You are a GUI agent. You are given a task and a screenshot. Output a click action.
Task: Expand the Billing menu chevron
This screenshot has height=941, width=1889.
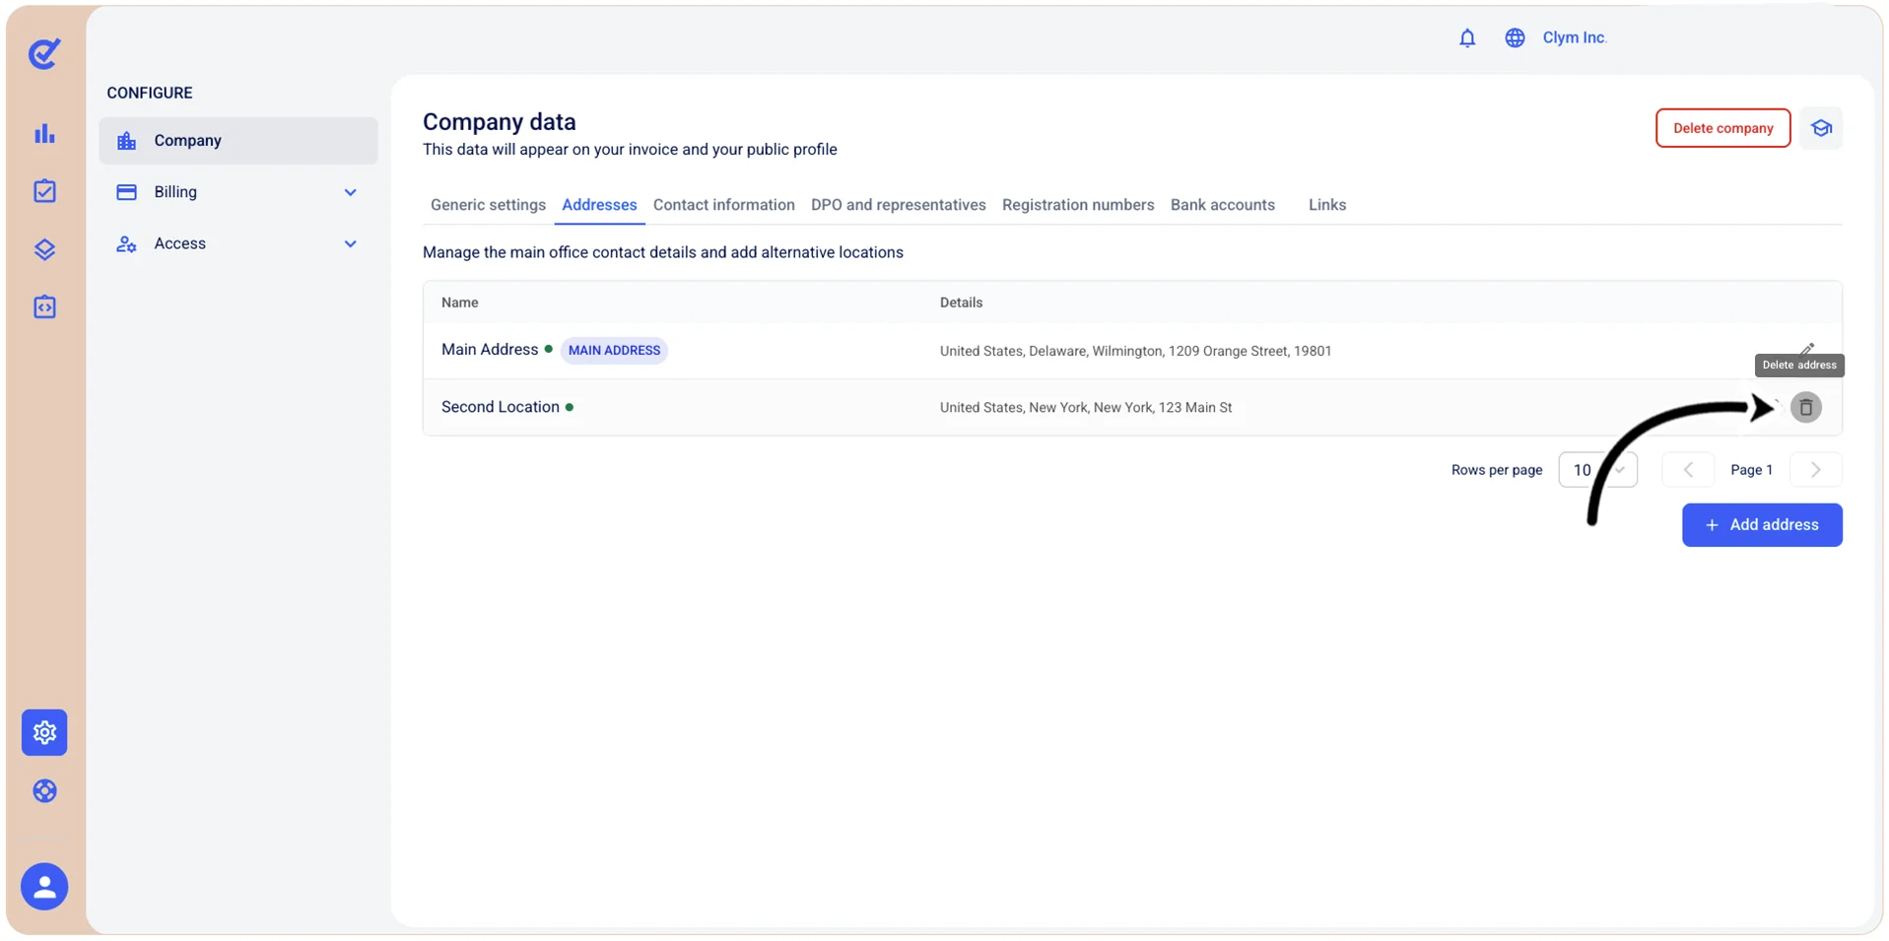point(350,192)
